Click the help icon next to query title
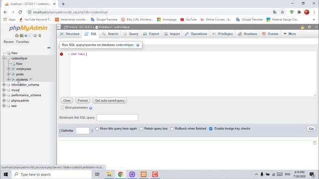319x179 pixels. (138, 45)
